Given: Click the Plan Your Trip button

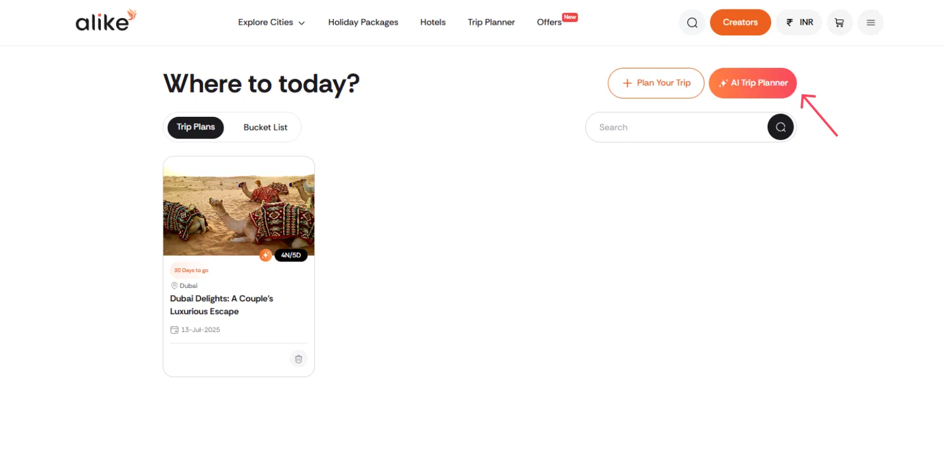Looking at the screenshot, I should (655, 83).
